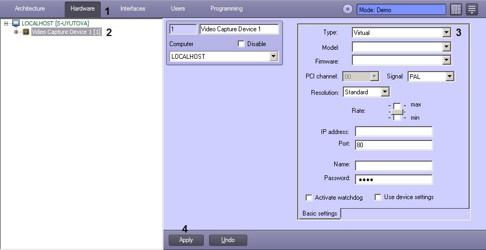Screen dimensions: 486x250
Task: Open the Architecture tab
Action: click(30, 8)
